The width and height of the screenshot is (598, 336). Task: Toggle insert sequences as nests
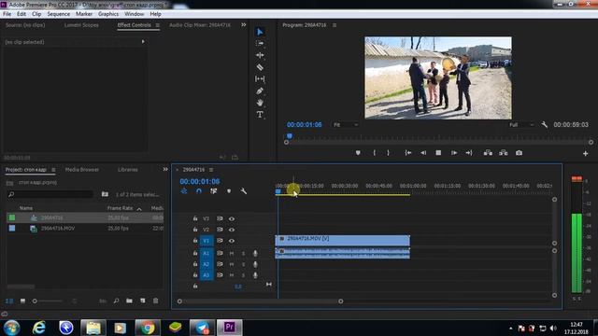pos(184,191)
